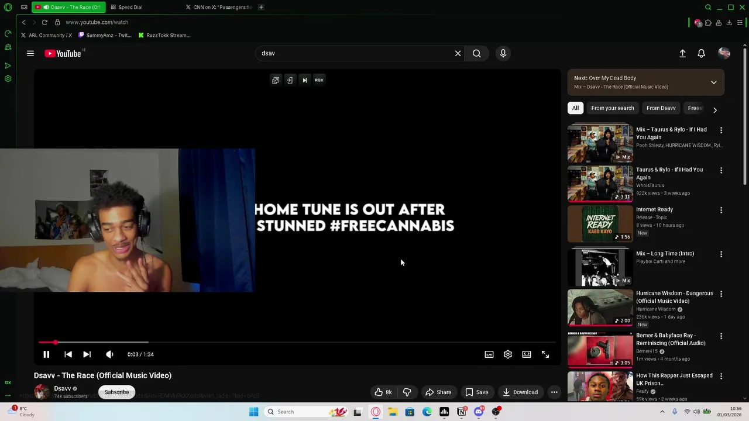Screen dimensions: 749x421
Task: Open Hurricane Wisdom - Dangerous video title
Action: click(x=675, y=297)
